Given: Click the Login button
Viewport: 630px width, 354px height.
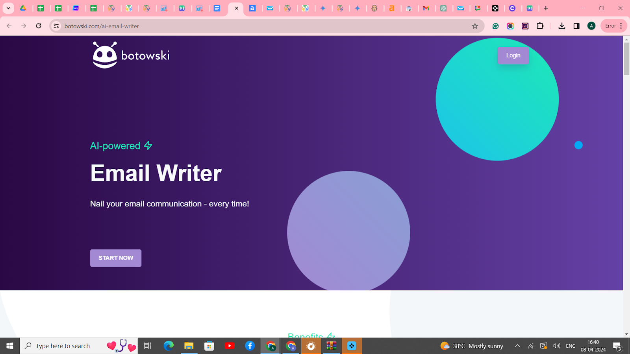Looking at the screenshot, I should pyautogui.click(x=513, y=55).
